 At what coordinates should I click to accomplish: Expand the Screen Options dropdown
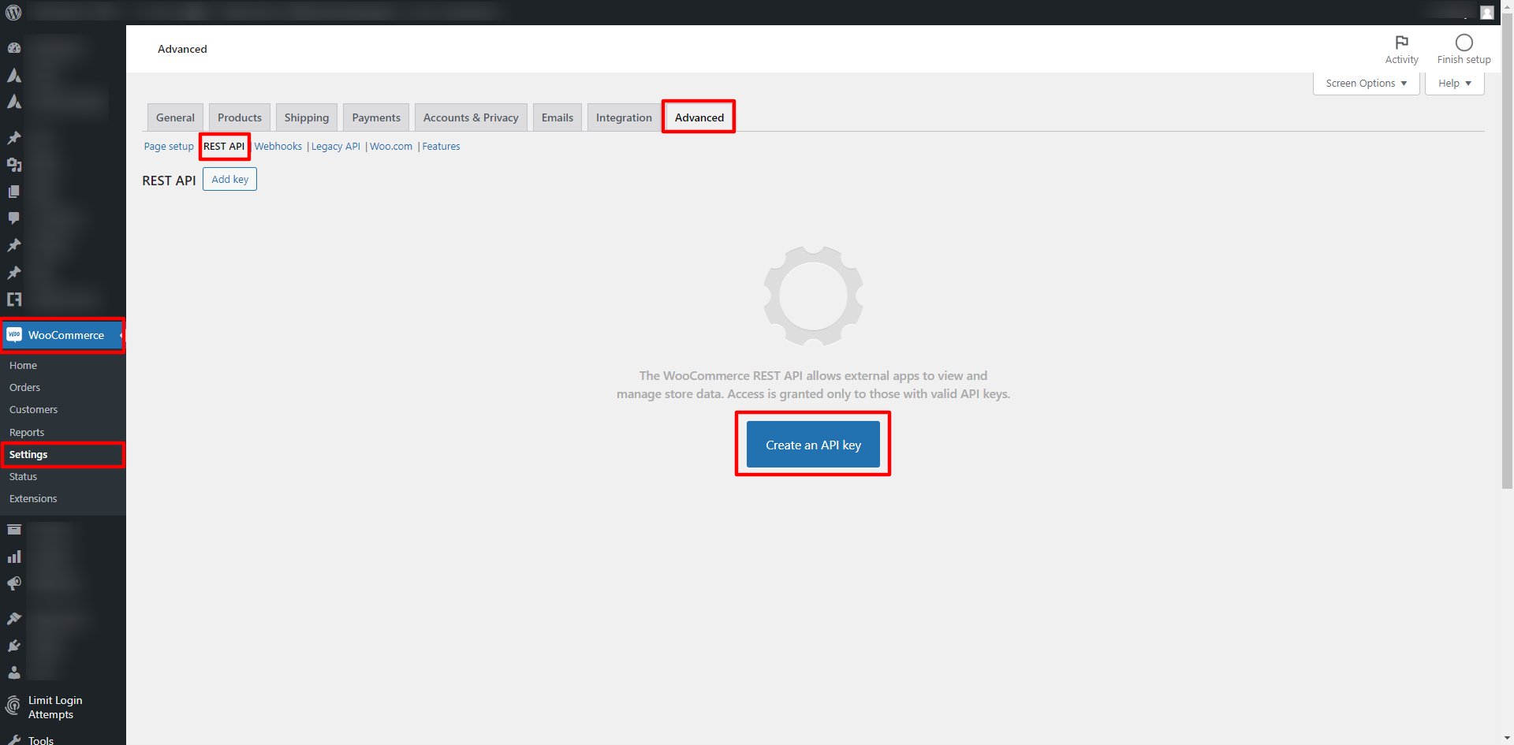tap(1366, 84)
